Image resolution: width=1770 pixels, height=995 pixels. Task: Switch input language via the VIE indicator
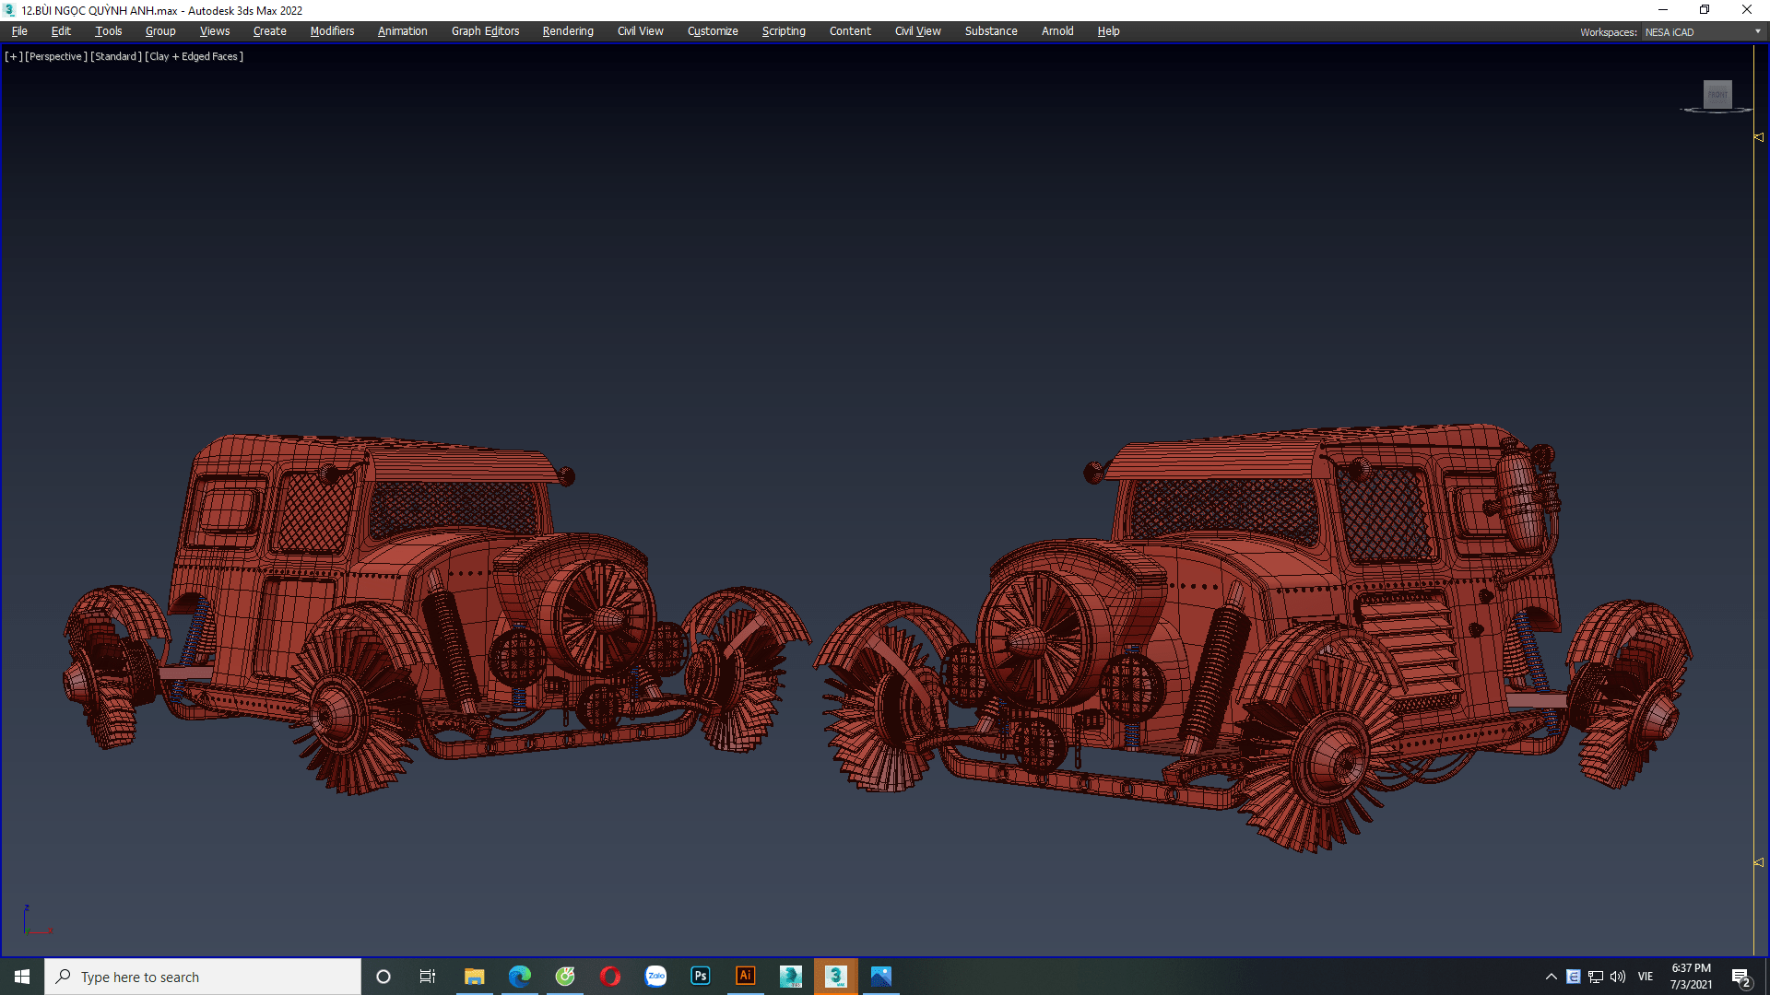(1646, 977)
